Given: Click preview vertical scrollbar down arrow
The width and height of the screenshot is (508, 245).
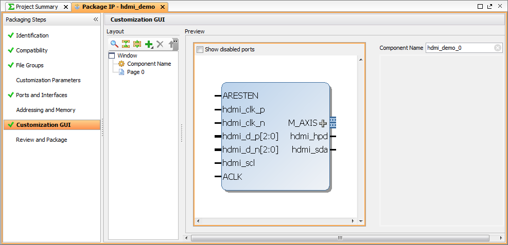Looking at the screenshot, I should click(x=361, y=221).
